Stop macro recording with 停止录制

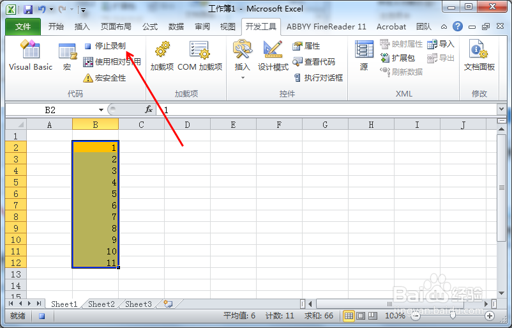coord(105,46)
